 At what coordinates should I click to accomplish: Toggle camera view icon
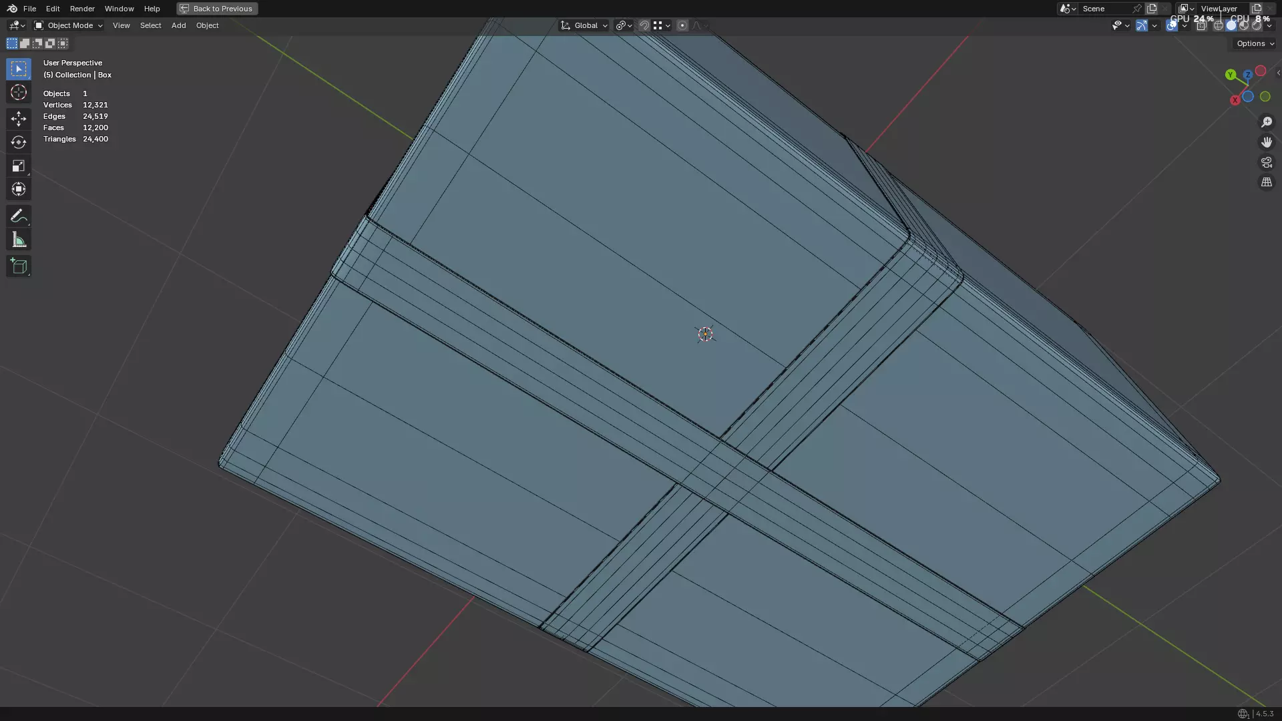(x=1266, y=162)
